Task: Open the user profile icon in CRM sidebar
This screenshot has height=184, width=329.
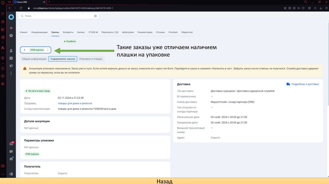Action: pyautogui.click(x=11, y=51)
